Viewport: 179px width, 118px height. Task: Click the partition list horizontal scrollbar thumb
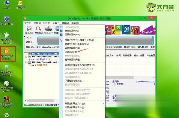119,78
